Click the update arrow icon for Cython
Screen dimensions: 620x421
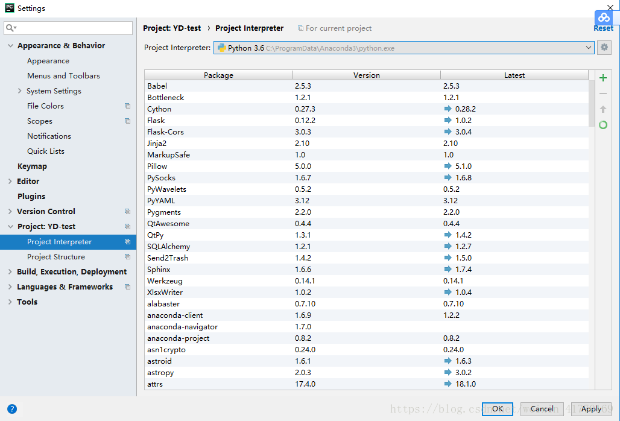(x=448, y=109)
